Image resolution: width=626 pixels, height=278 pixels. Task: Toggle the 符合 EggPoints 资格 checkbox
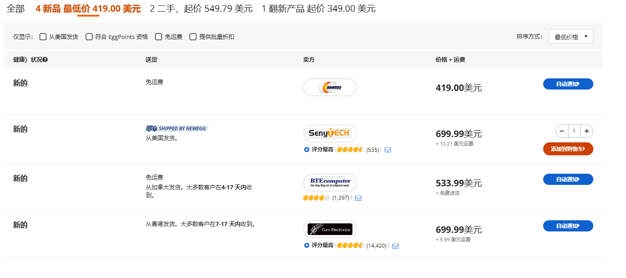[x=89, y=36]
